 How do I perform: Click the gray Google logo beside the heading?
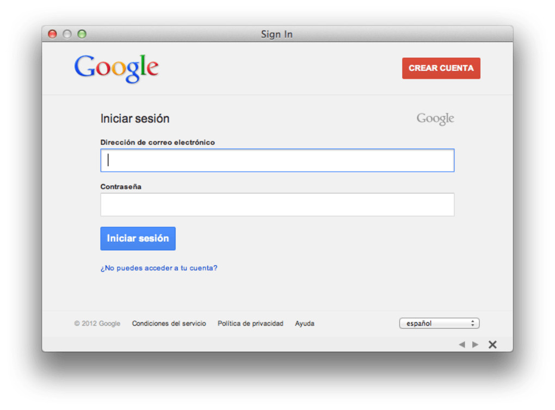click(435, 118)
